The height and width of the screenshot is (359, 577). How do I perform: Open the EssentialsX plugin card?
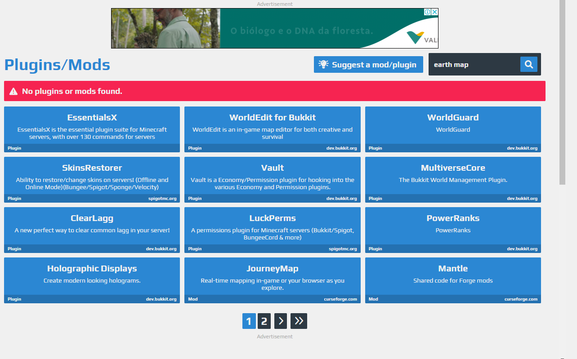point(92,129)
